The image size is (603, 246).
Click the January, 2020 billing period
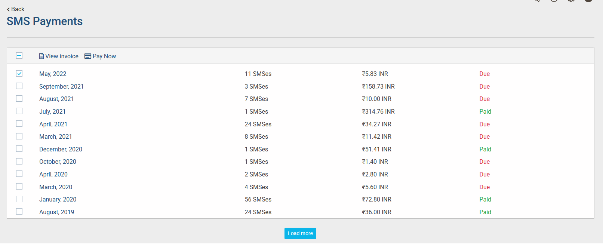(58, 200)
